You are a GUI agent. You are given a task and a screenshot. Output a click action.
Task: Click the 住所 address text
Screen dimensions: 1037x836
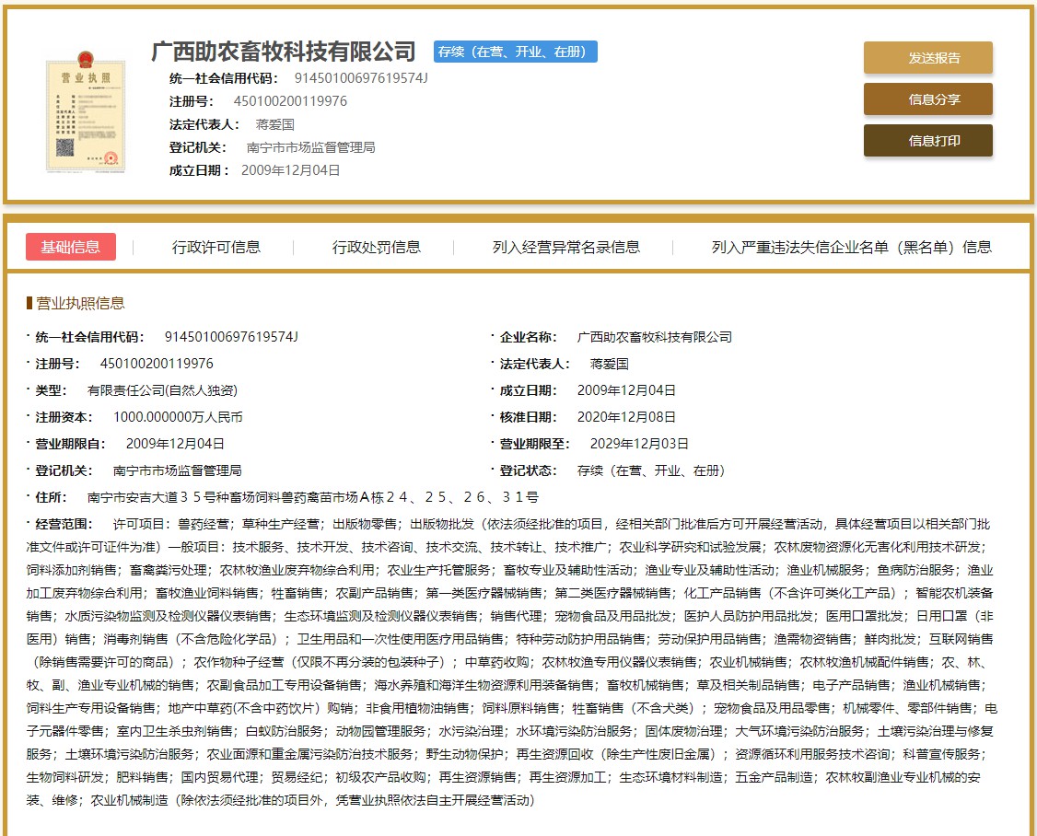(x=313, y=497)
